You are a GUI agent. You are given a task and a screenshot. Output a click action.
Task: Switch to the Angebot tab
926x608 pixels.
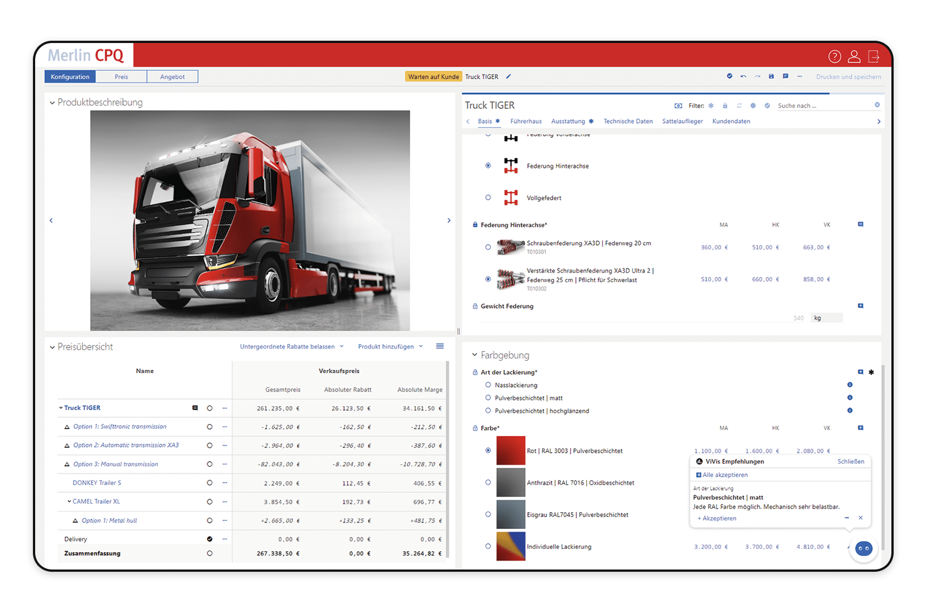(172, 77)
